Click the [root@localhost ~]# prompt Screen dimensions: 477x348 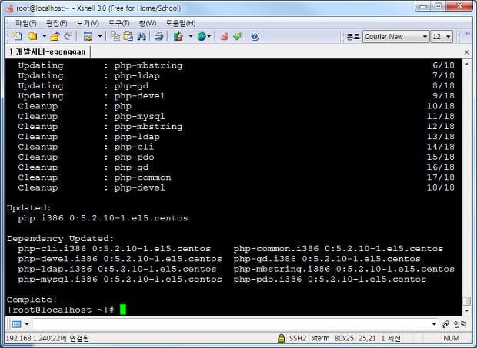pyautogui.click(x=60, y=310)
